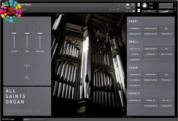Image resolution: width=178 pixels, height=121 pixels.
Task: Minimize instrument view with minus button
Action: [175, 6]
